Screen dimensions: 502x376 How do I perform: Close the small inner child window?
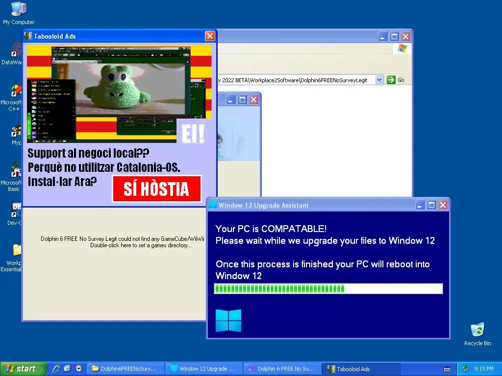(253, 100)
